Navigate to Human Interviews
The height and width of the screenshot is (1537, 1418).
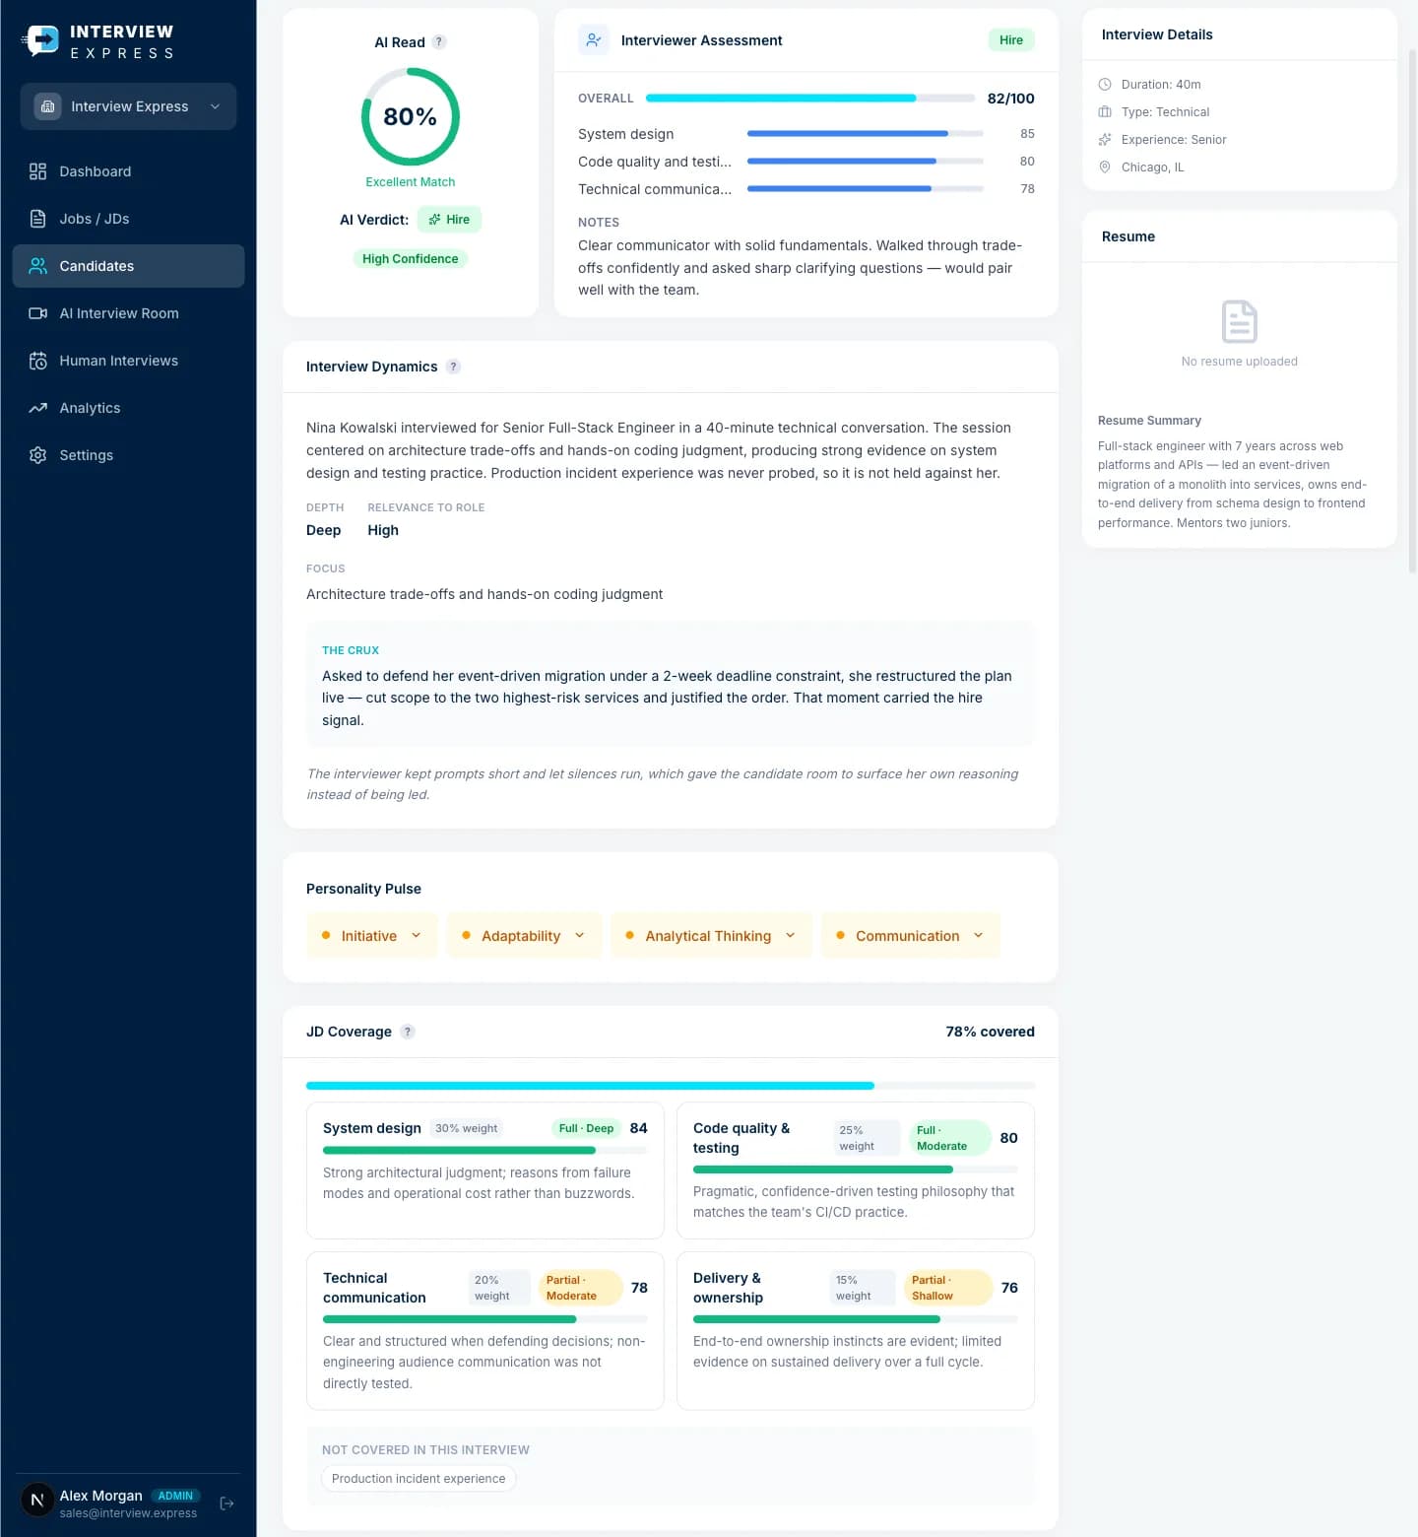(x=128, y=361)
